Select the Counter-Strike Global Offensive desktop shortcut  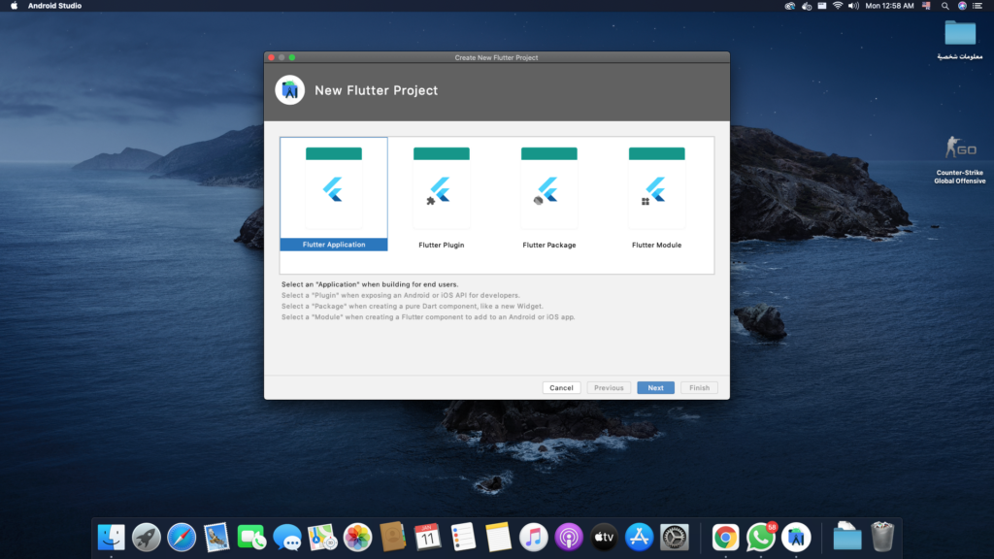[x=960, y=160]
